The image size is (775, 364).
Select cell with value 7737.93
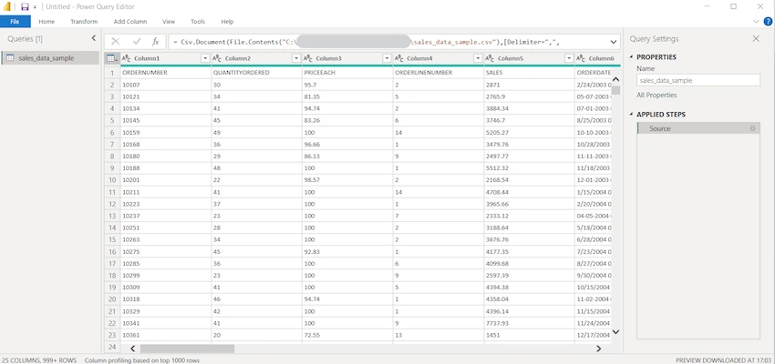pos(530,323)
